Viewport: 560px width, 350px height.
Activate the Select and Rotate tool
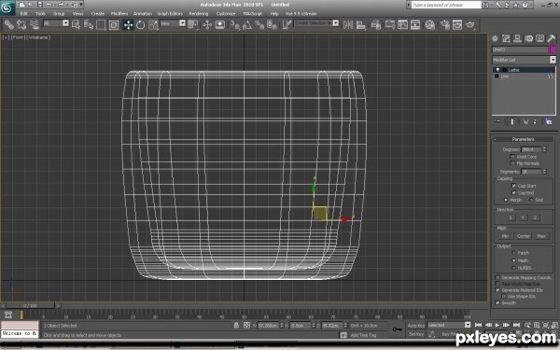(141, 24)
